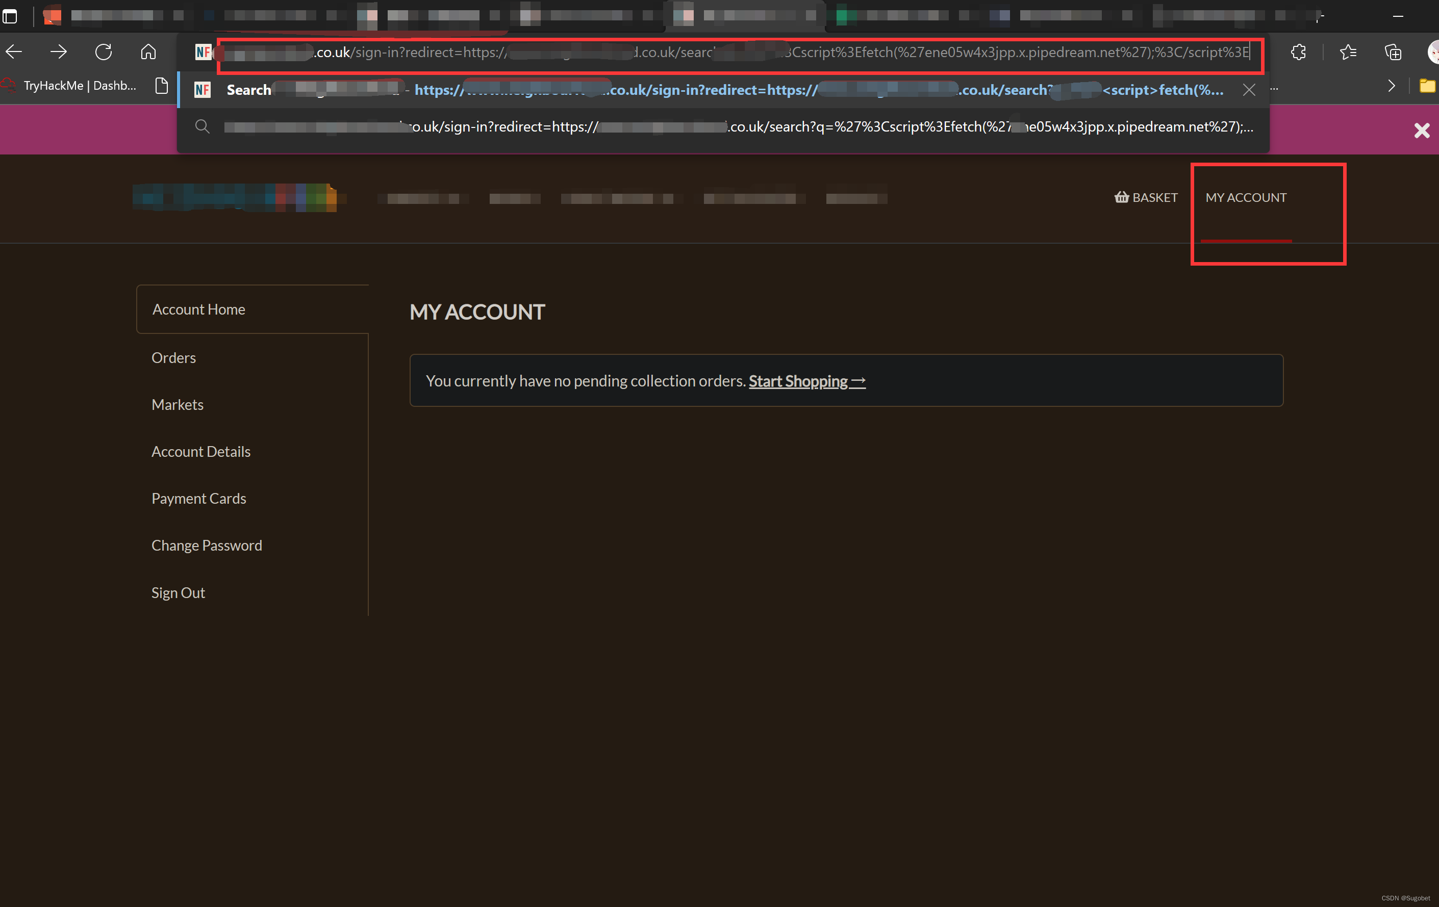Go forward with the browser forward arrow
Image resolution: width=1439 pixels, height=907 pixels.
click(x=59, y=52)
